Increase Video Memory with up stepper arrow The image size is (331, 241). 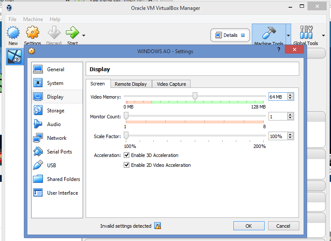coord(290,95)
